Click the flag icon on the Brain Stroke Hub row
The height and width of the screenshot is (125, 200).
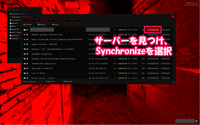[x=25, y=39]
